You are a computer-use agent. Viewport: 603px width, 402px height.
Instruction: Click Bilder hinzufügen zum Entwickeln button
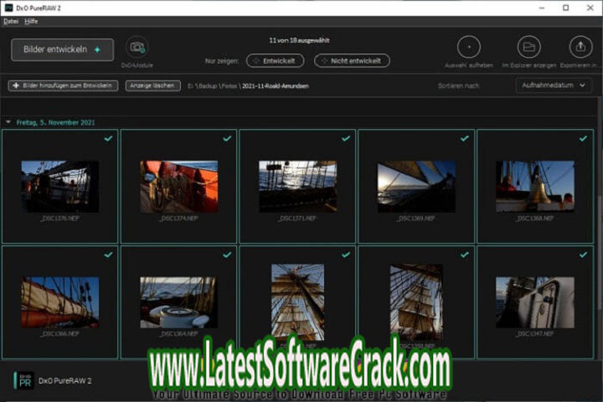point(63,85)
